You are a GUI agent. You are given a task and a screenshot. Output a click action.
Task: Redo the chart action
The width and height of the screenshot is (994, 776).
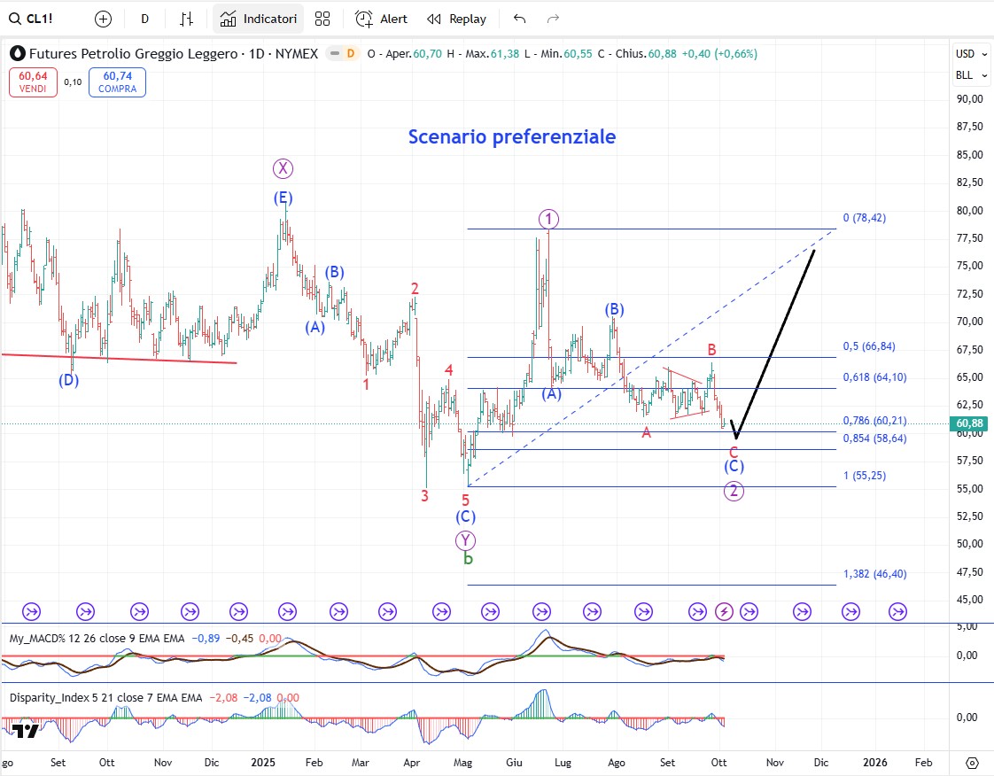[553, 19]
